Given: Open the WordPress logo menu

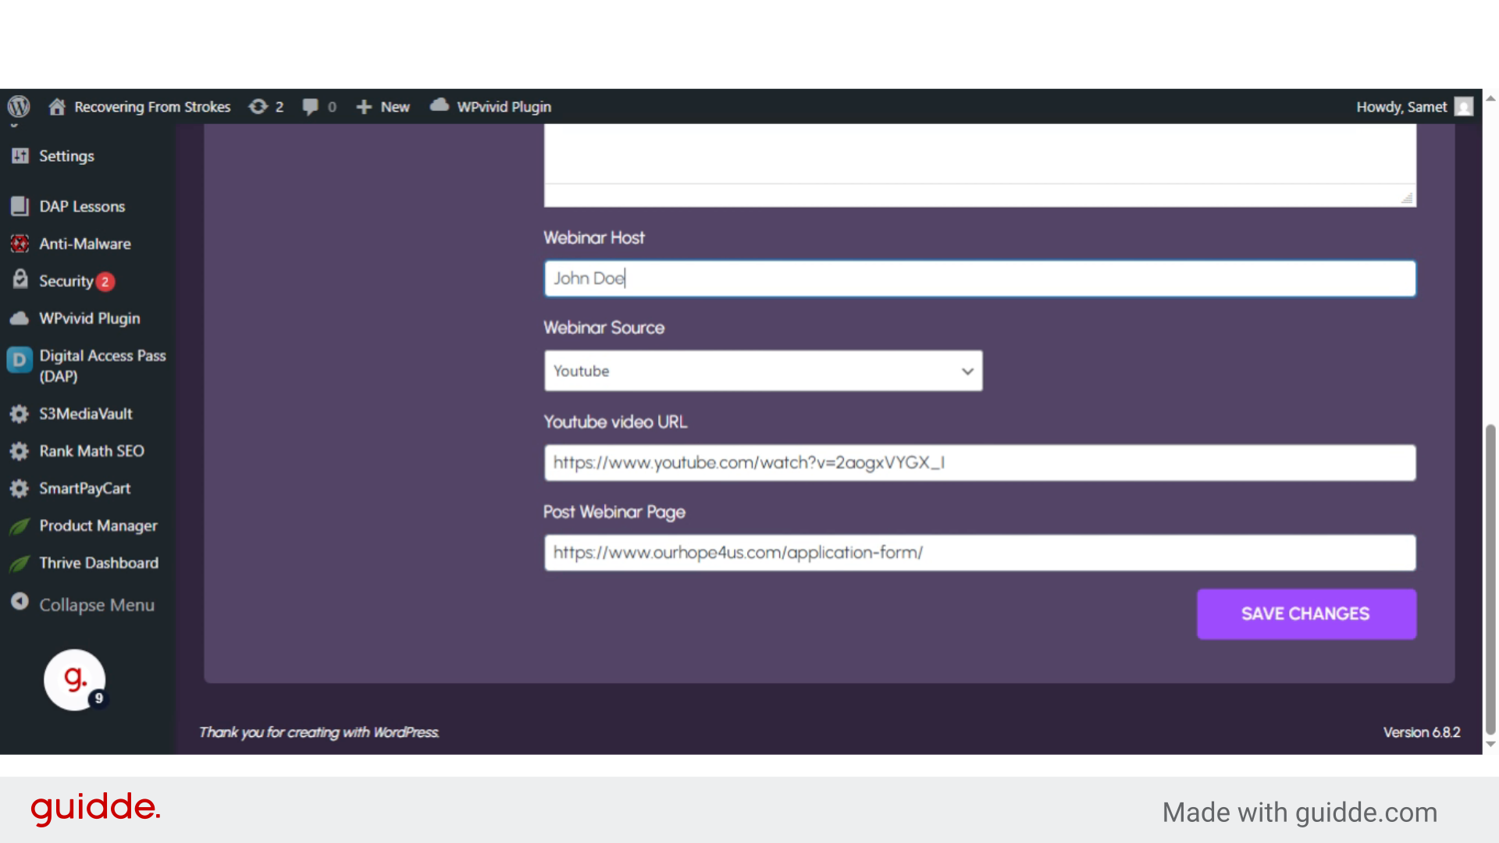Looking at the screenshot, I should pyautogui.click(x=19, y=107).
